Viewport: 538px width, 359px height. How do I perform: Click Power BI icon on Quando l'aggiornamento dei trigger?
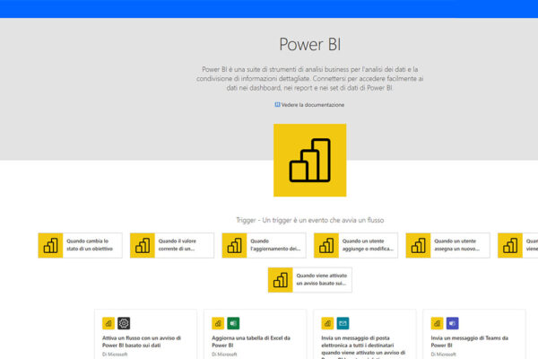point(234,245)
